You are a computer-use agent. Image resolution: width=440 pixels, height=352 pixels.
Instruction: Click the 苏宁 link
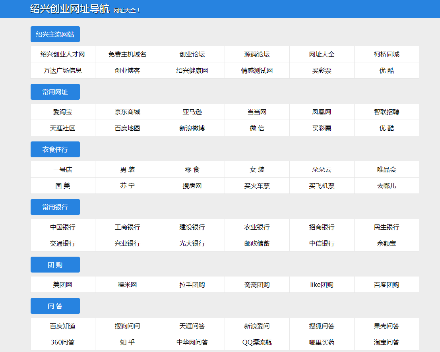[x=128, y=186]
